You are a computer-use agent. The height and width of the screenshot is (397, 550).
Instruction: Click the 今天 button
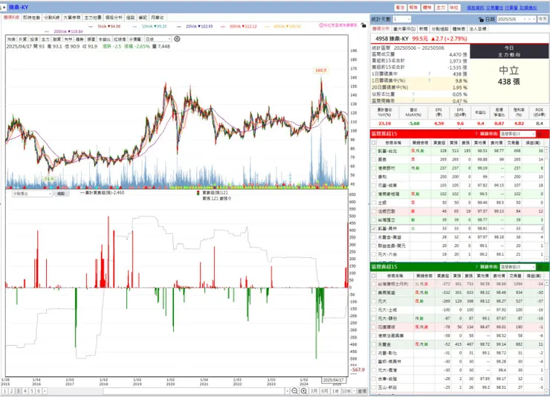(x=543, y=19)
